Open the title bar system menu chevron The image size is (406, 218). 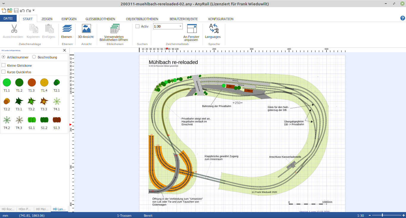point(3,3)
